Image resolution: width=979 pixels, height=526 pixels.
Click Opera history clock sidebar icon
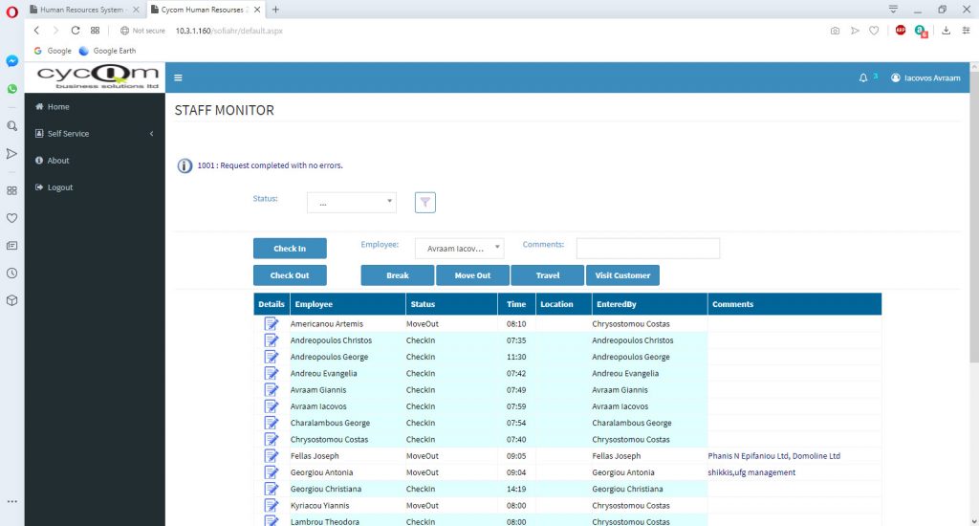(x=11, y=273)
